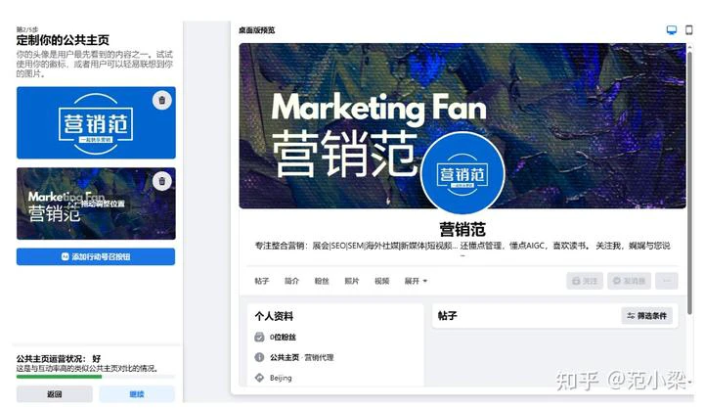Click 添加行动号召按钮 button
The height and width of the screenshot is (409, 704).
[x=96, y=256]
